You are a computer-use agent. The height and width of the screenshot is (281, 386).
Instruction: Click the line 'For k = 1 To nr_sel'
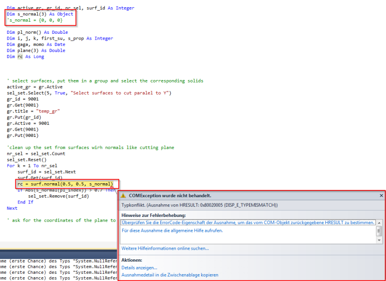click(x=32, y=166)
